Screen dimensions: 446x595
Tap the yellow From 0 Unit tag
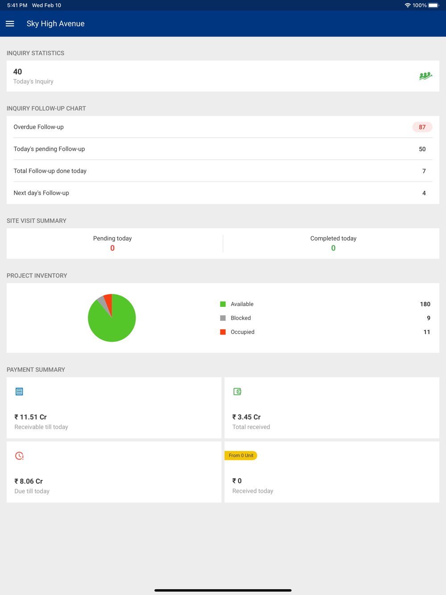pos(241,455)
